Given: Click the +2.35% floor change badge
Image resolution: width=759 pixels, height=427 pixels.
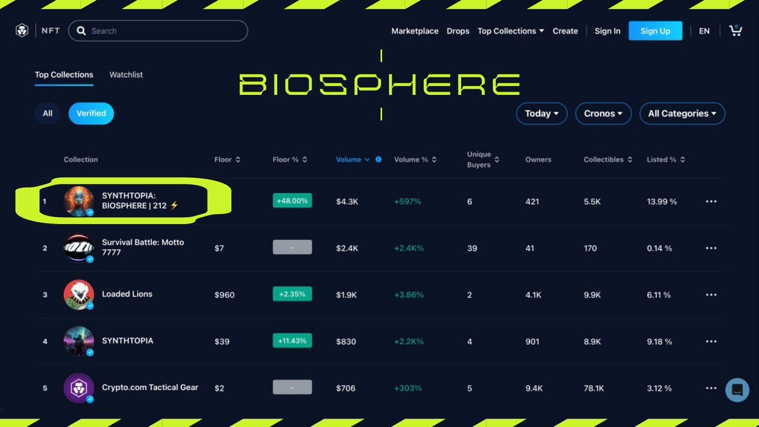Looking at the screenshot, I should [292, 294].
